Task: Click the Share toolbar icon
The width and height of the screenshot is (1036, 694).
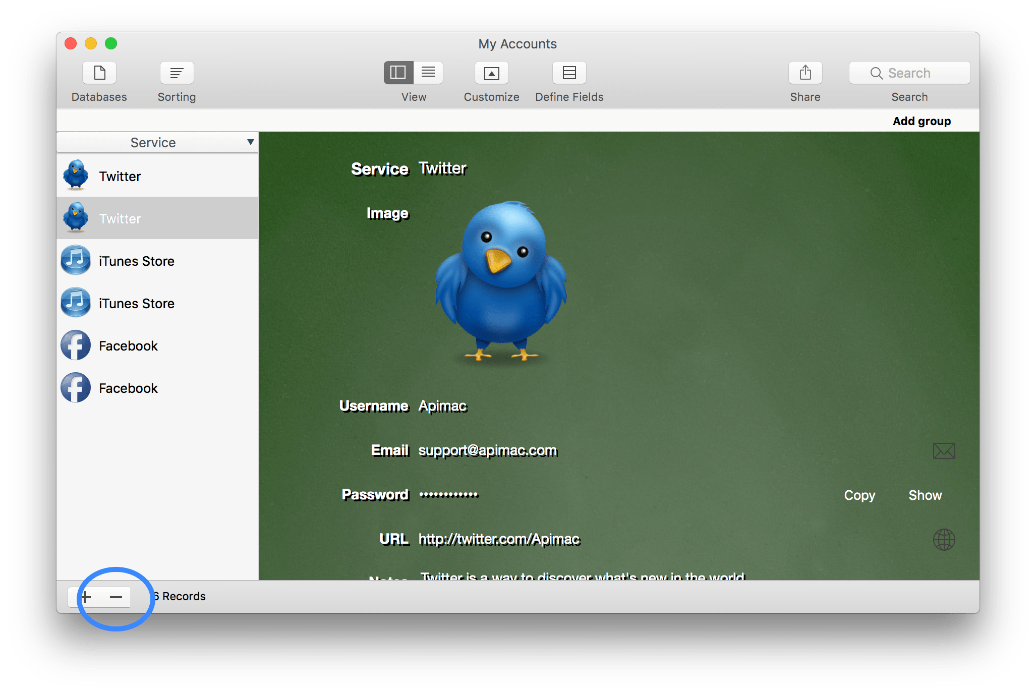Action: coord(805,73)
